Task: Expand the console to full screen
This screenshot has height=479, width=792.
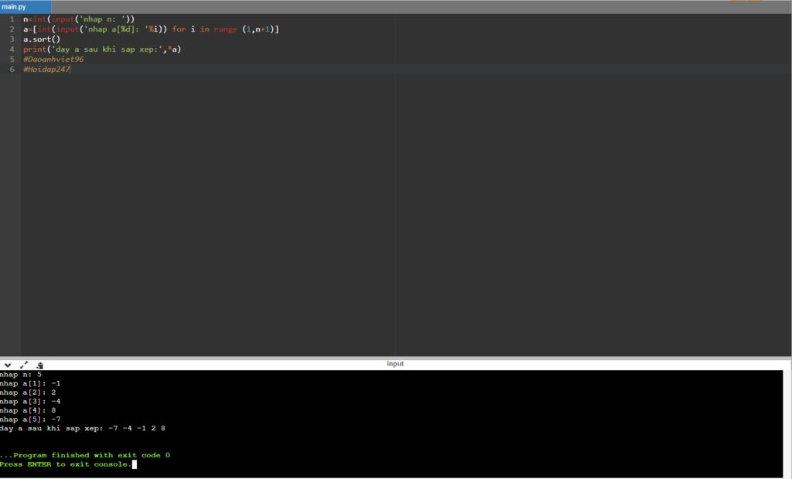Action: pyautogui.click(x=24, y=365)
